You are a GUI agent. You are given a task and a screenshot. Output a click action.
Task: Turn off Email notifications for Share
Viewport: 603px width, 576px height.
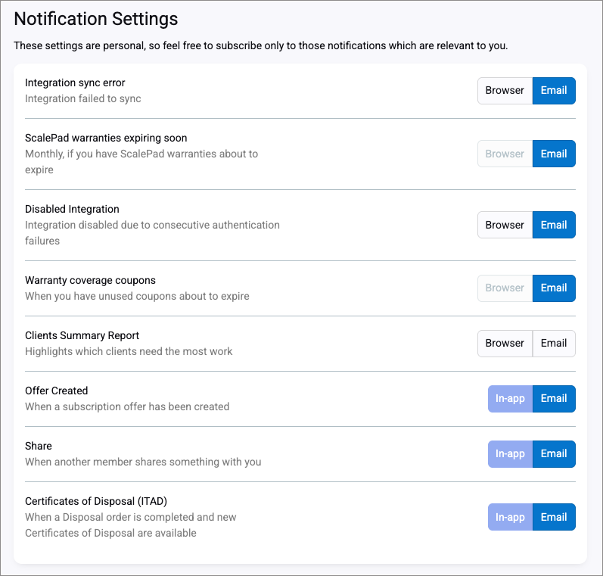pyautogui.click(x=554, y=454)
